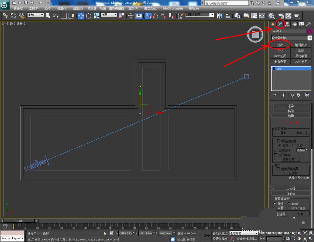The height and width of the screenshot is (242, 314).
Task: Click the 挤出 extrude modifier button
Action: [x=280, y=45]
